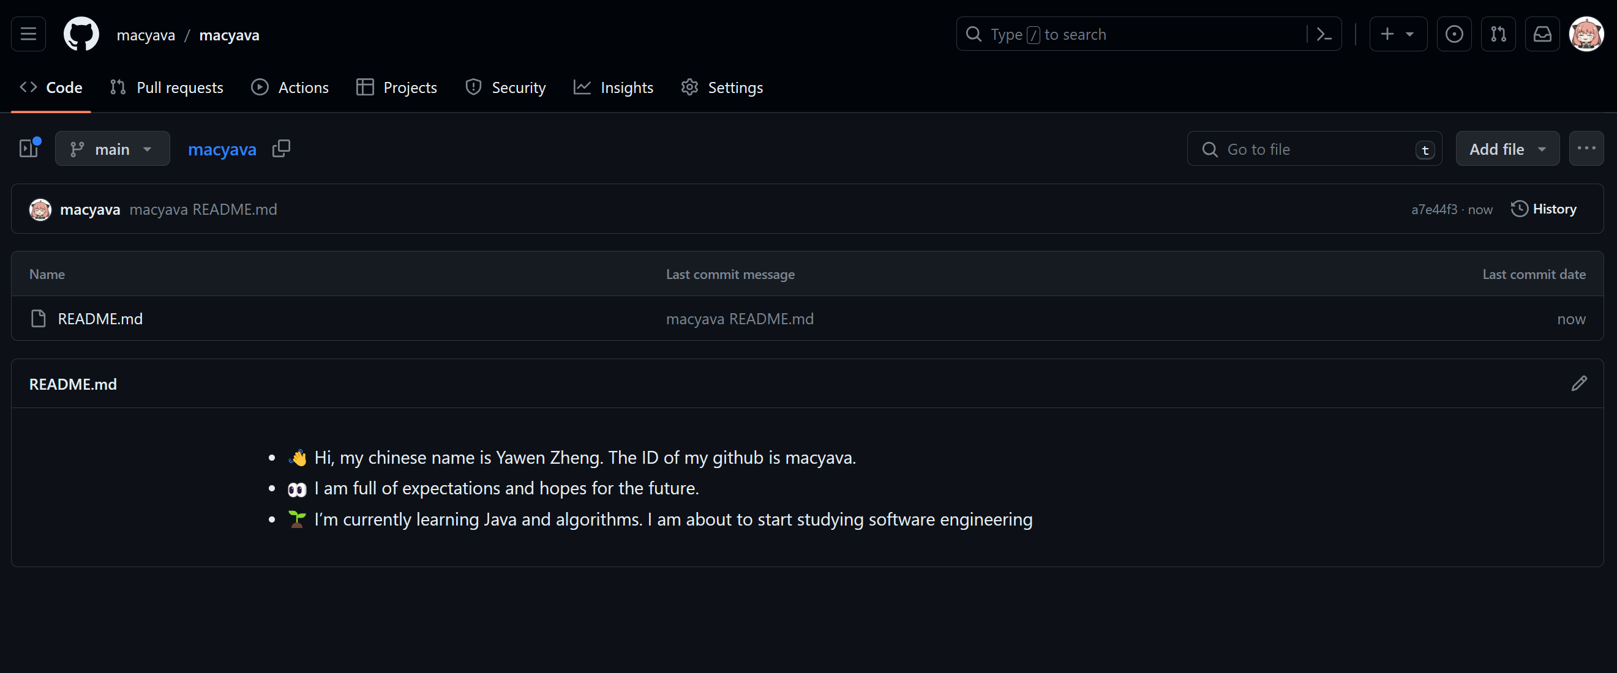Image resolution: width=1617 pixels, height=673 pixels.
Task: Copy the repository path with the copy icon
Action: 281,149
